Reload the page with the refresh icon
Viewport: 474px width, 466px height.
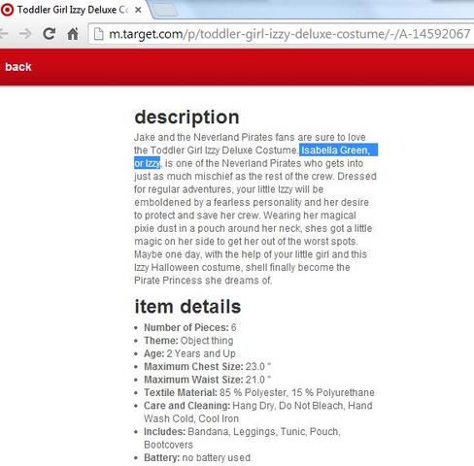tap(50, 34)
